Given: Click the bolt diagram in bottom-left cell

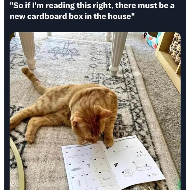Looking at the screenshot, I should (x=79, y=183).
